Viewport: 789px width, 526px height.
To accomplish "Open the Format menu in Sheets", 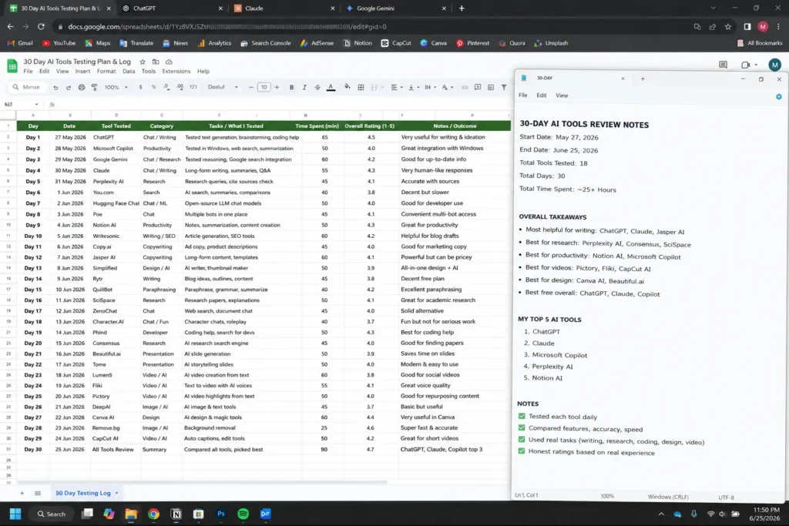I will pos(106,72).
